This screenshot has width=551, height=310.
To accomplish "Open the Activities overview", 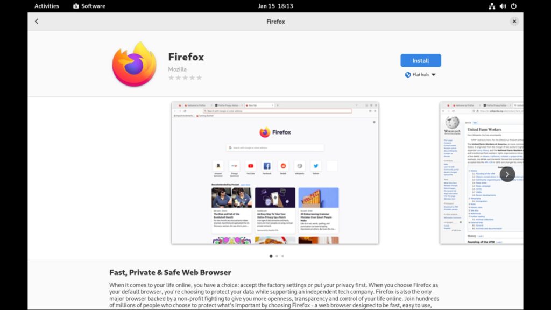I will (x=47, y=6).
